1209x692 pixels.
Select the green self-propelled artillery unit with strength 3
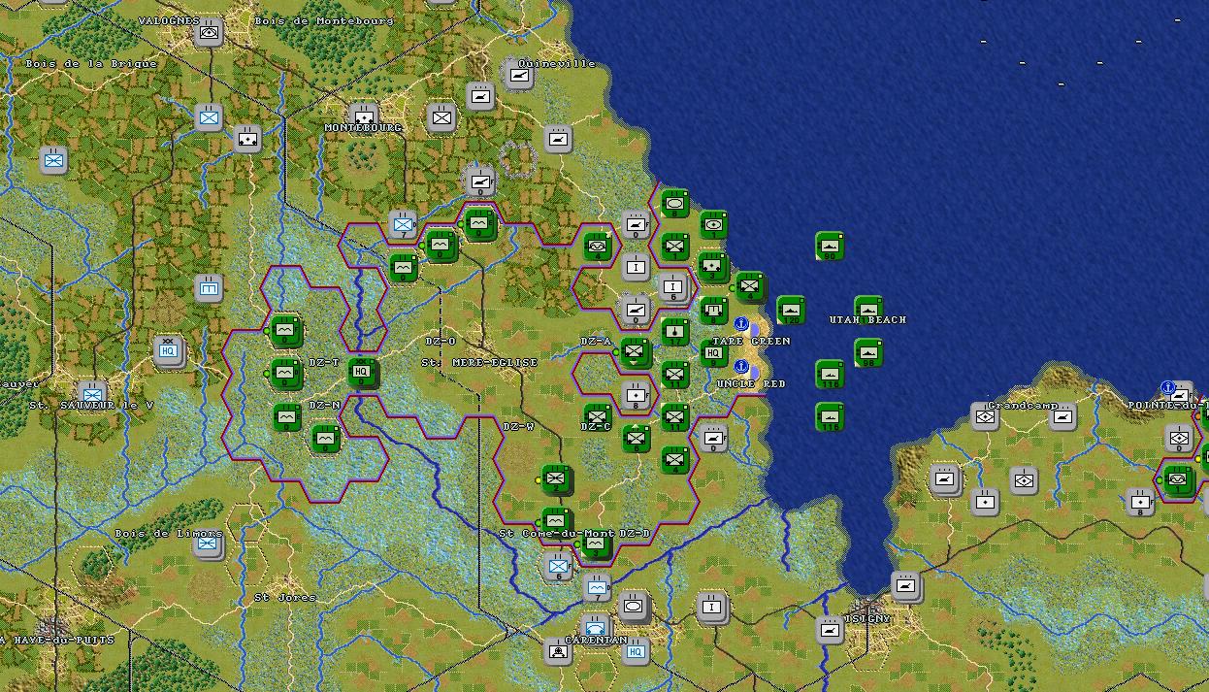click(x=713, y=266)
